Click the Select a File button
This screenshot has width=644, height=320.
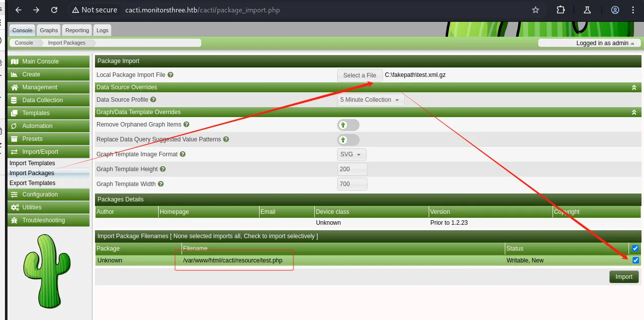click(x=360, y=75)
